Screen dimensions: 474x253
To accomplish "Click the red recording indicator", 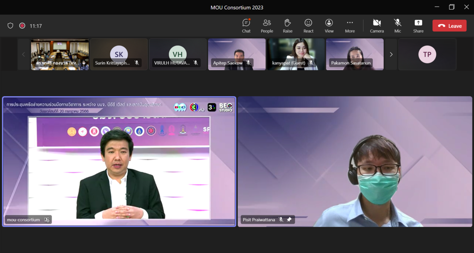I will coord(22,26).
